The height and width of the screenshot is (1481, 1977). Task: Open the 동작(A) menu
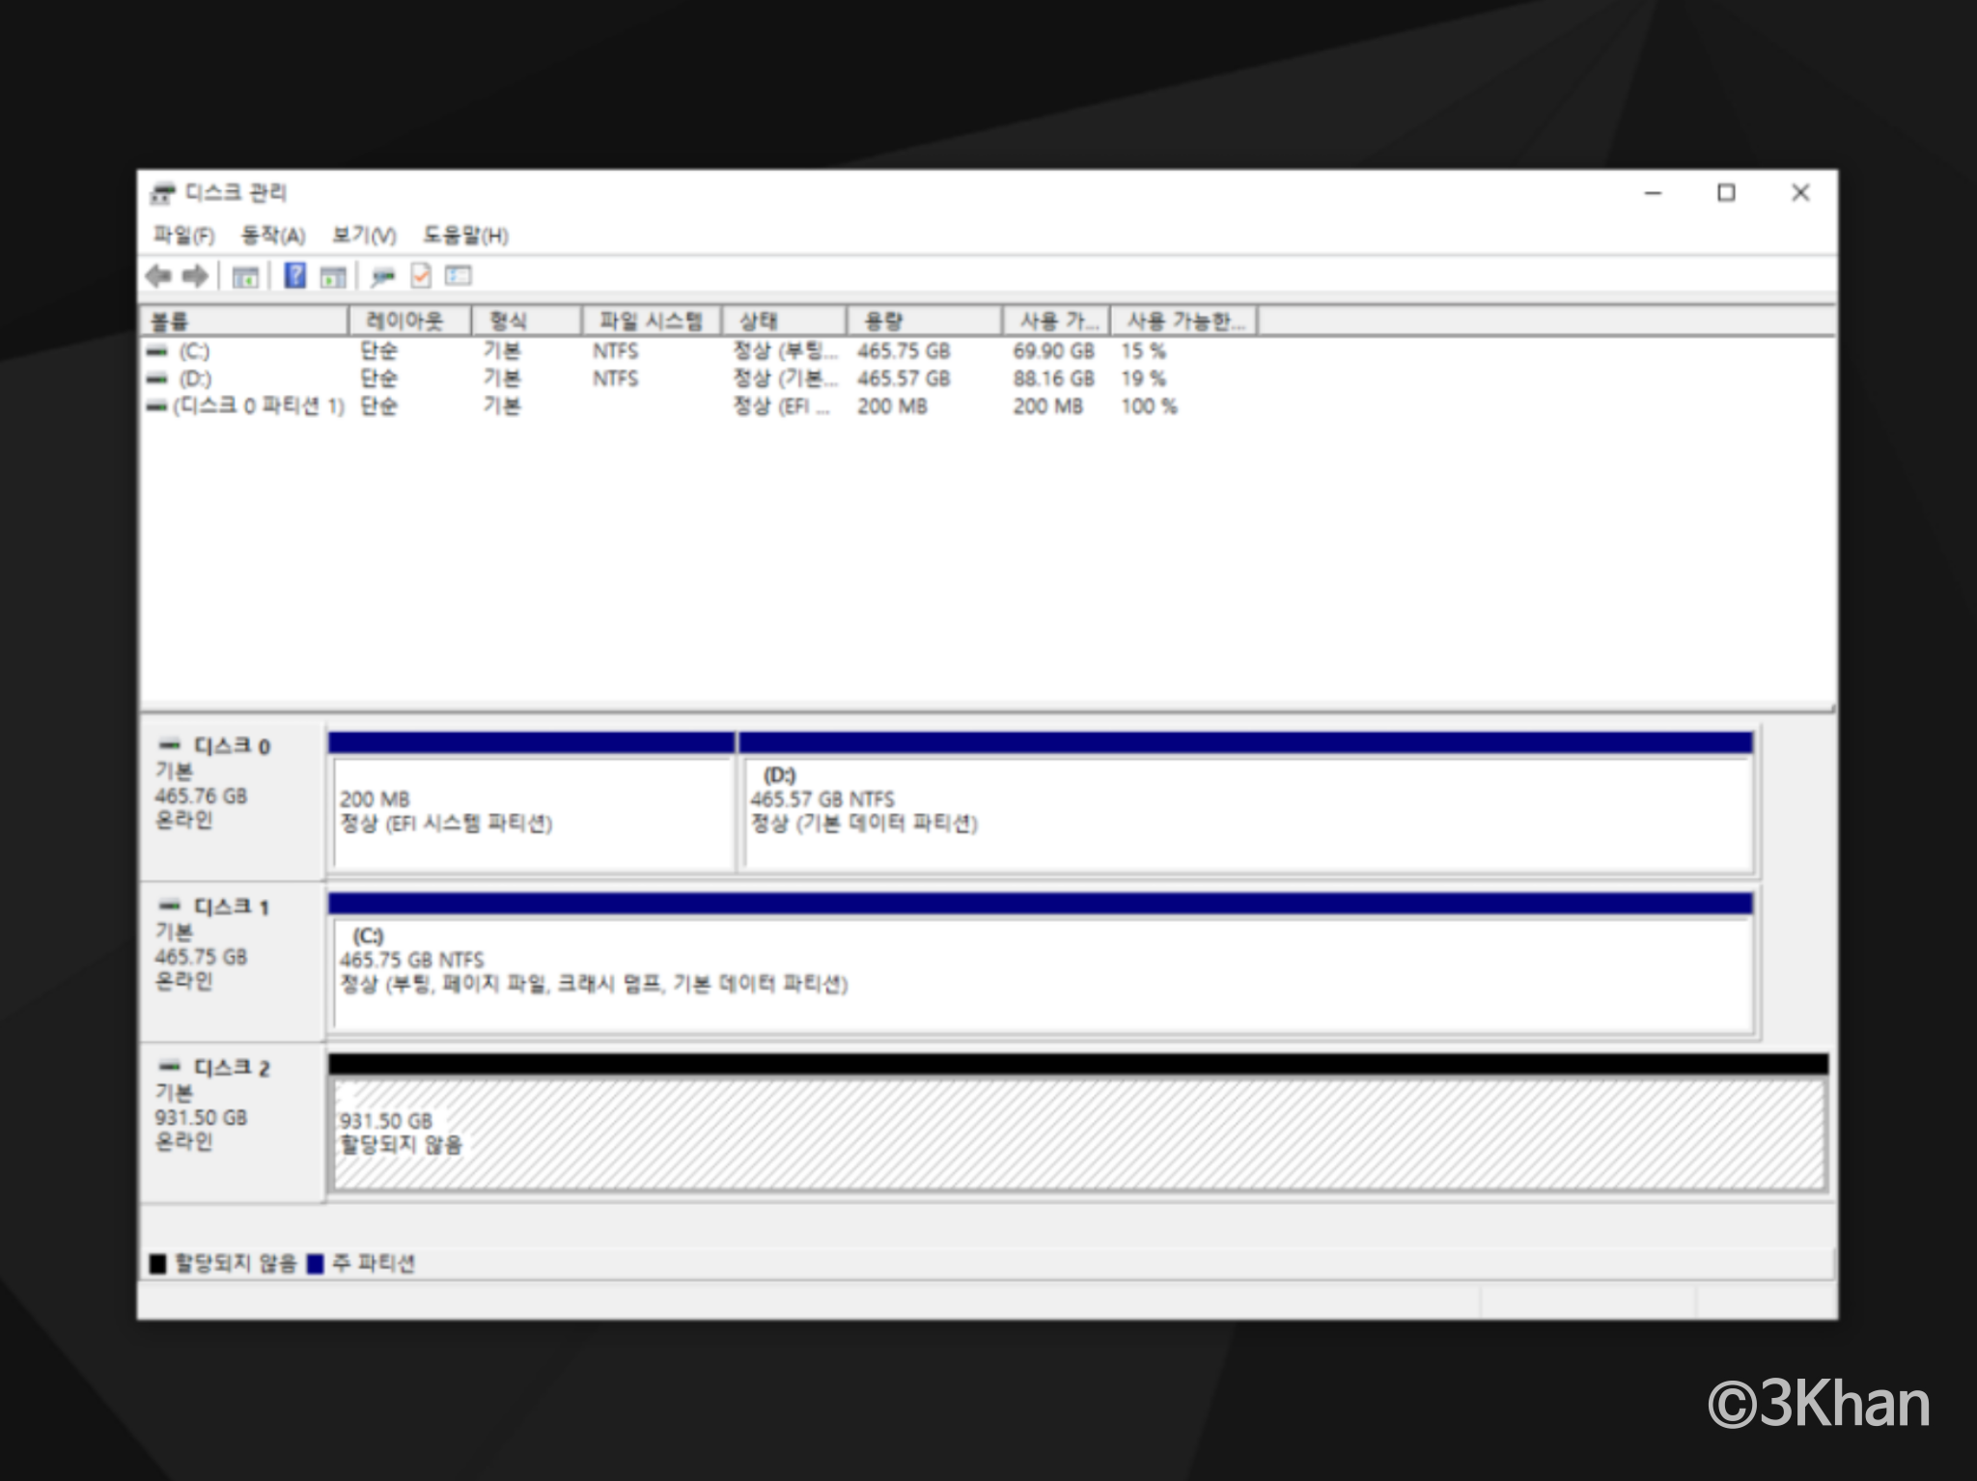pyautogui.click(x=273, y=235)
